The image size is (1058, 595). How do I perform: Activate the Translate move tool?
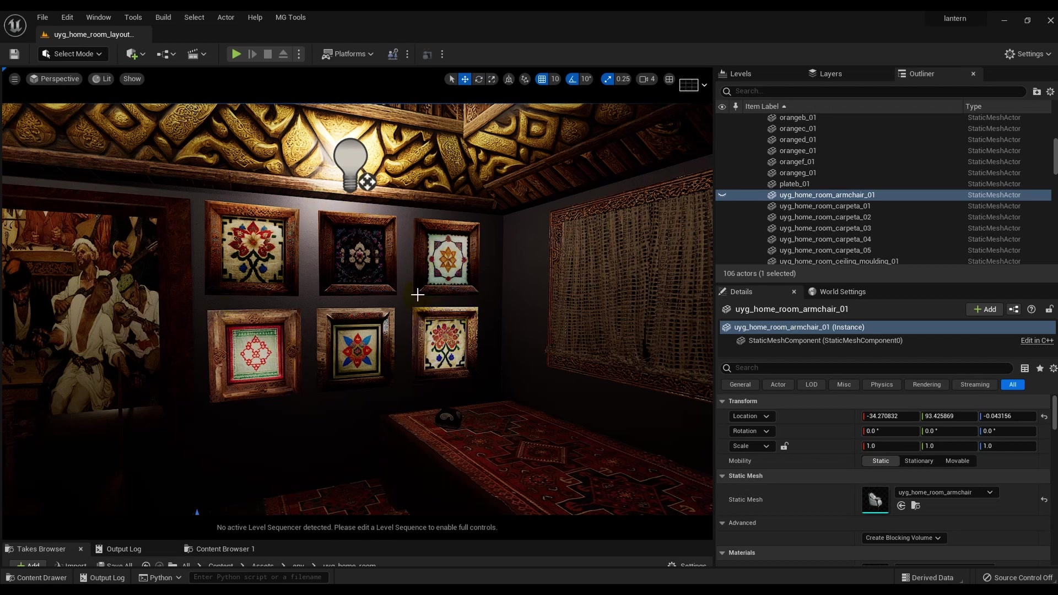pos(465,79)
